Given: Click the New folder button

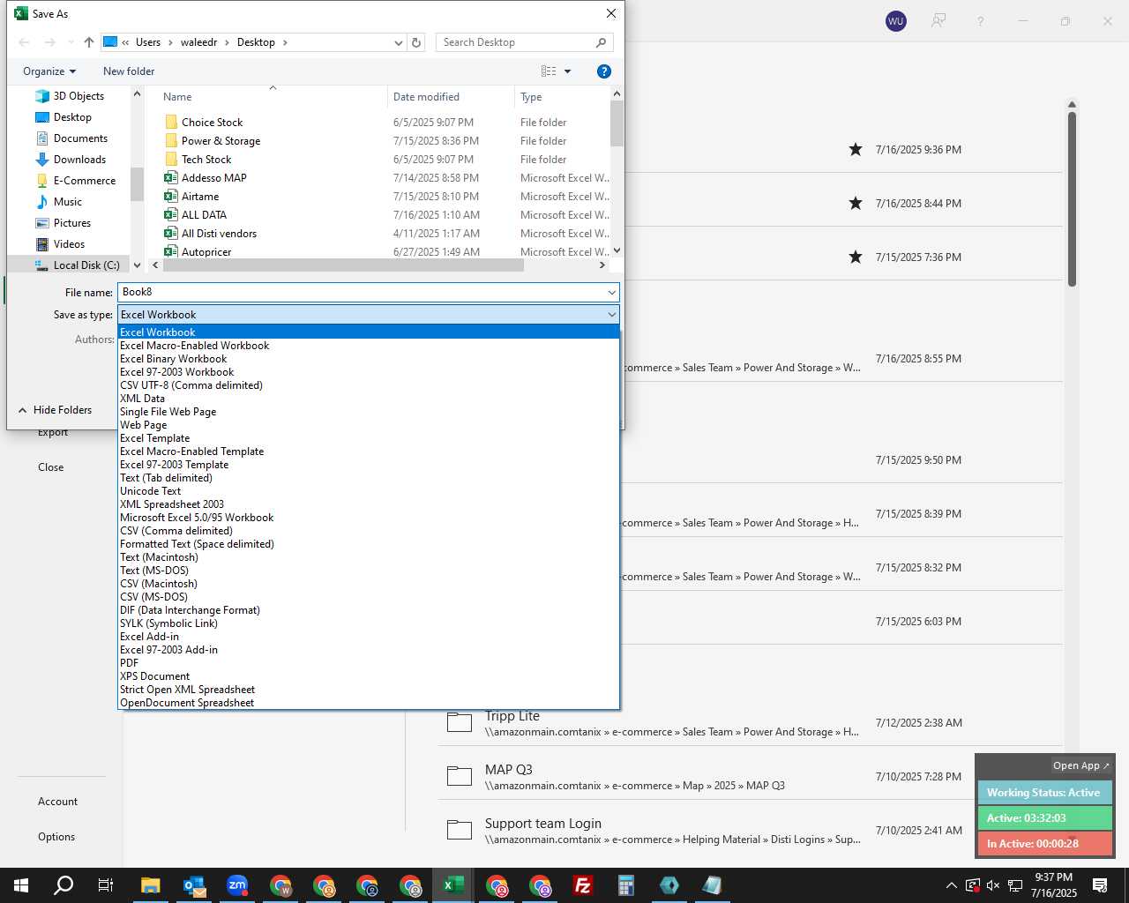Looking at the screenshot, I should coord(129,71).
